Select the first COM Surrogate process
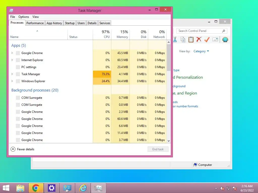Screen dimensions: 258x193 pos(87,98)
